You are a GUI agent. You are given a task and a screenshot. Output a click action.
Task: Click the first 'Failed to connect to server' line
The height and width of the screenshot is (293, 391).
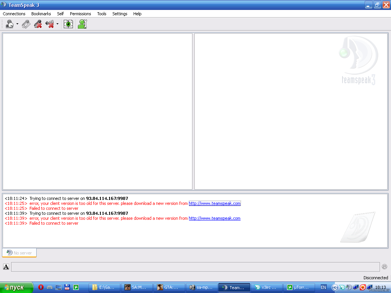click(x=54, y=208)
